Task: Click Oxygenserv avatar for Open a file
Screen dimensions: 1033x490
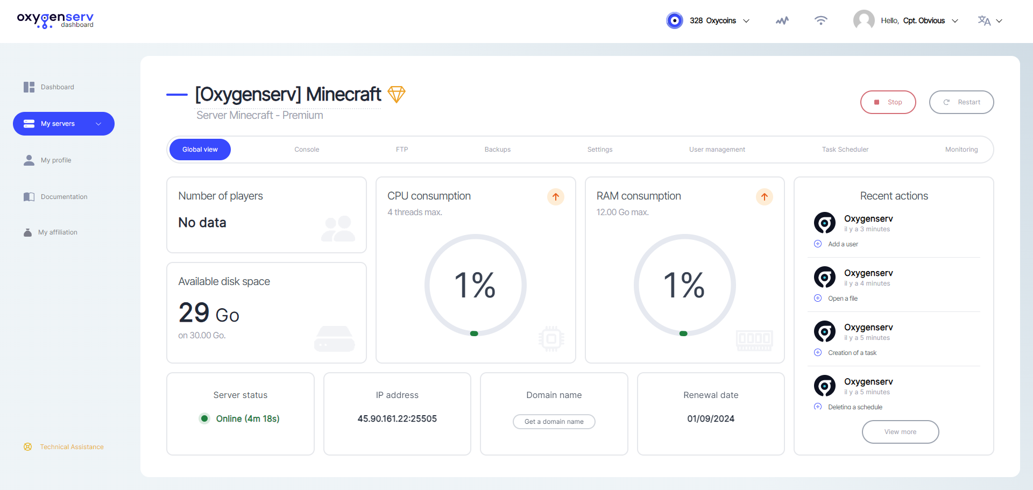Action: coord(825,277)
